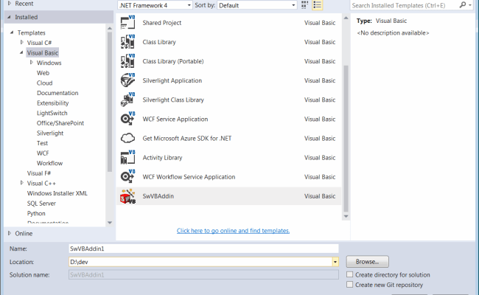Enable Create new Git repository
Viewport: 479px width, 295px height.
349,285
